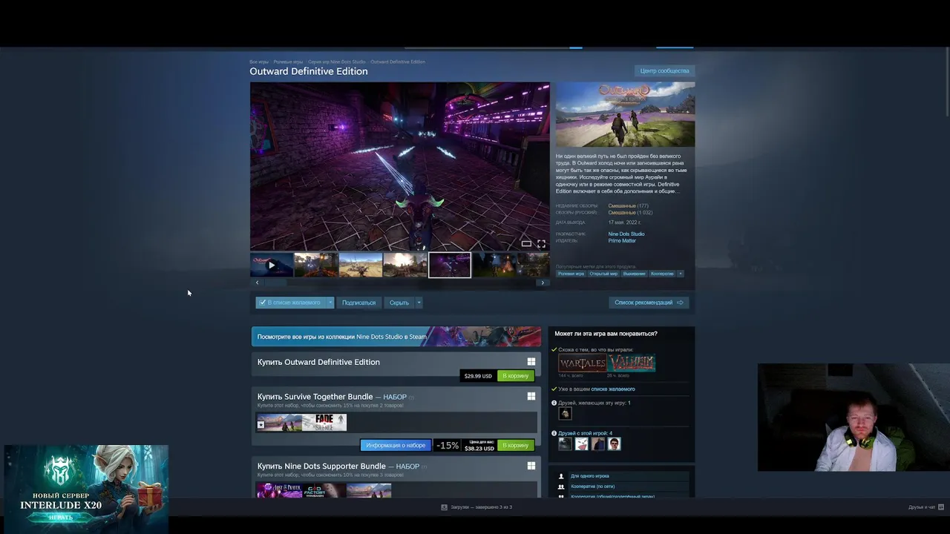The height and width of the screenshot is (534, 950).
Task: Open fullscreen view of the screenshot
Action: pyautogui.click(x=541, y=243)
